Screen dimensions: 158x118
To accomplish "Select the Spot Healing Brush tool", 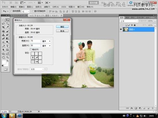I will pos(3,31).
